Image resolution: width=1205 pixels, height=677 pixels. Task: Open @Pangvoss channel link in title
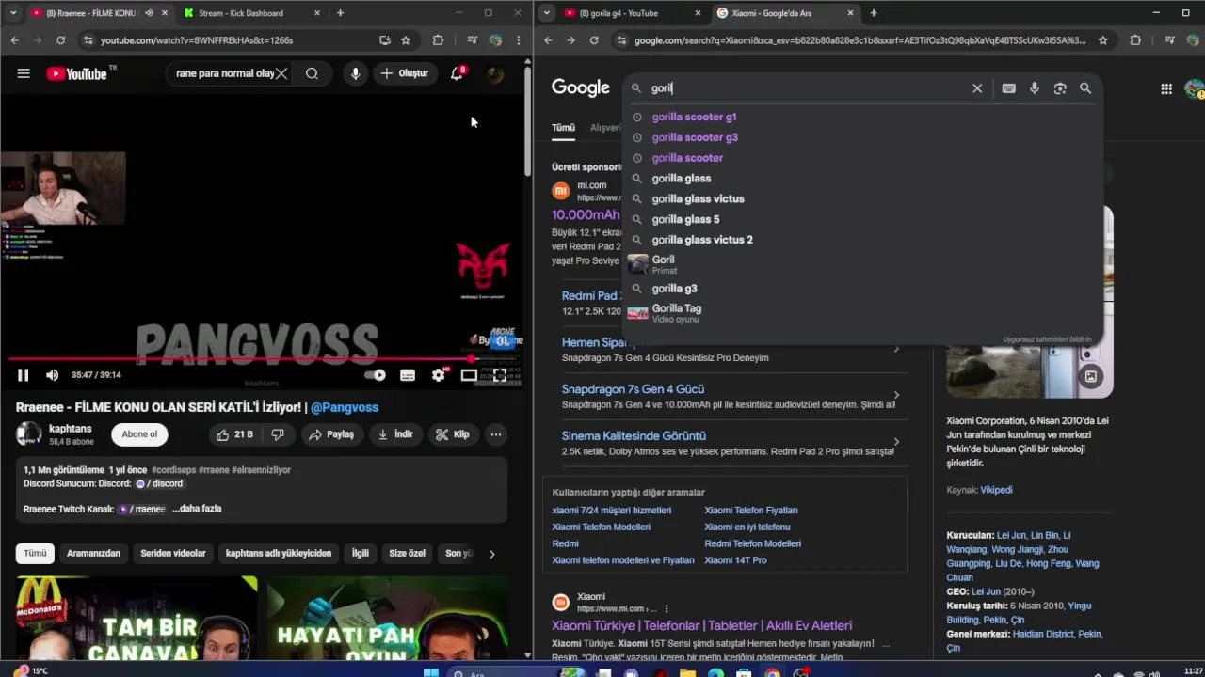345,407
